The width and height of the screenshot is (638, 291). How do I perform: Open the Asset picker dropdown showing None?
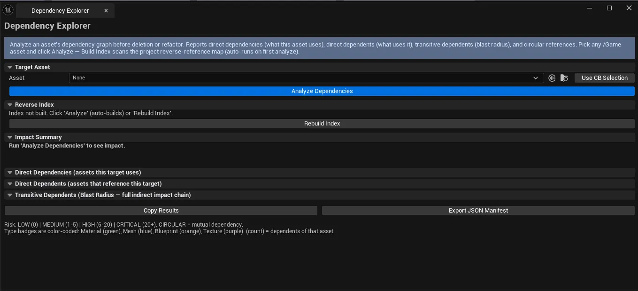(306, 78)
